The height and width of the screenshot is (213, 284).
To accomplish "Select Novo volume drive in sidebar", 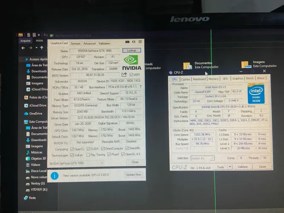I will coord(37,177).
